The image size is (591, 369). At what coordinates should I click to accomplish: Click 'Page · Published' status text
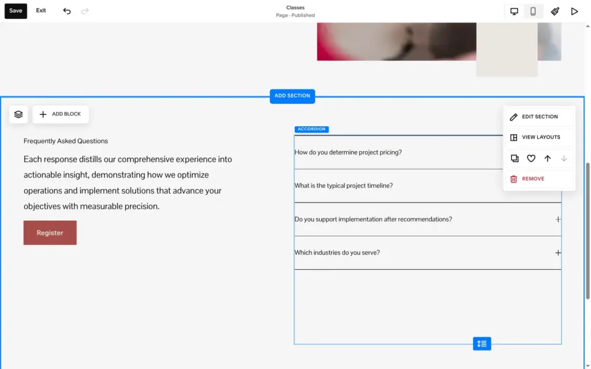pyautogui.click(x=295, y=16)
